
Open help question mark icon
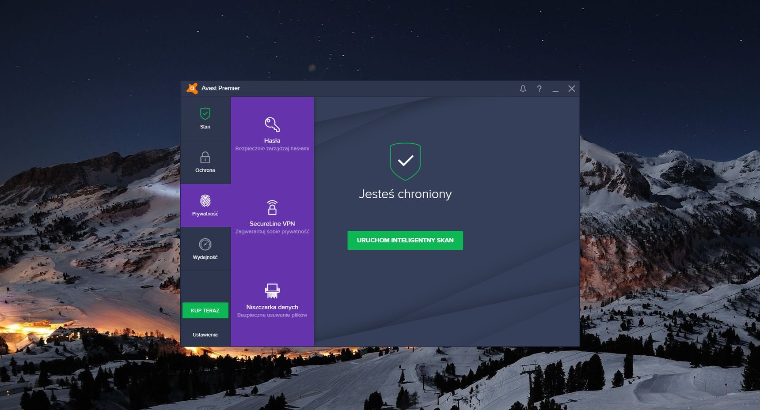(x=539, y=89)
